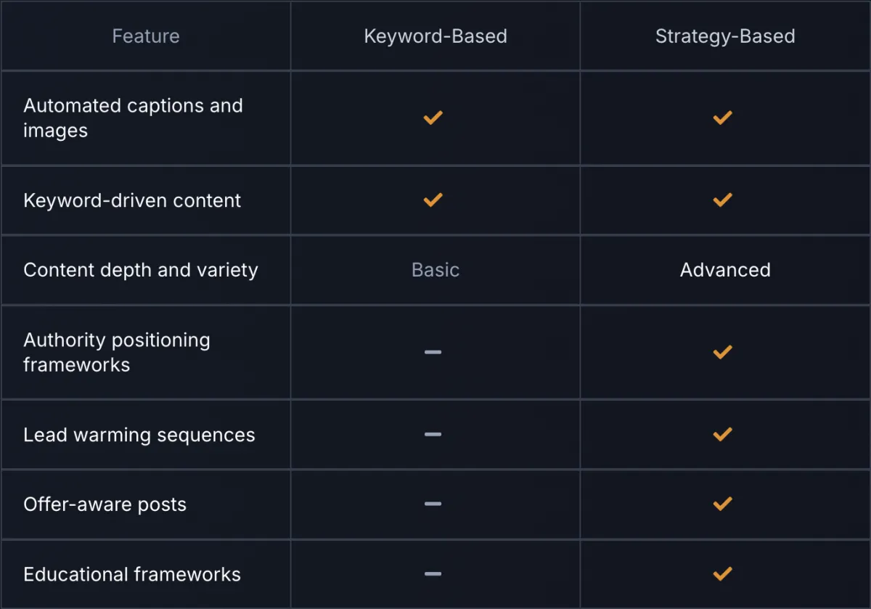Select the Feature column header
This screenshot has width=871, height=609.
(146, 36)
